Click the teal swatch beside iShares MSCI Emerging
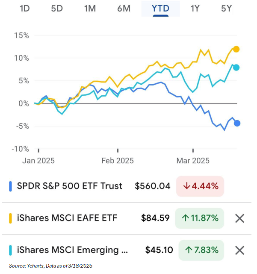The image size is (257, 274). pyautogui.click(x=10, y=250)
